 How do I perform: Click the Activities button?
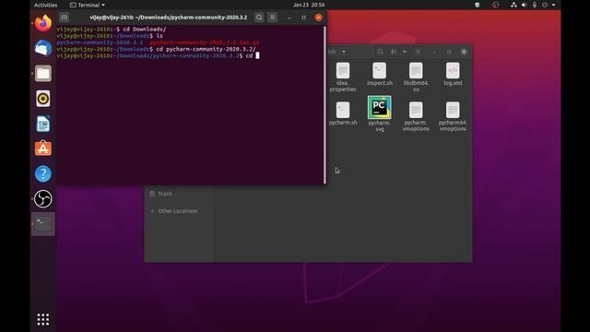pyautogui.click(x=45, y=5)
